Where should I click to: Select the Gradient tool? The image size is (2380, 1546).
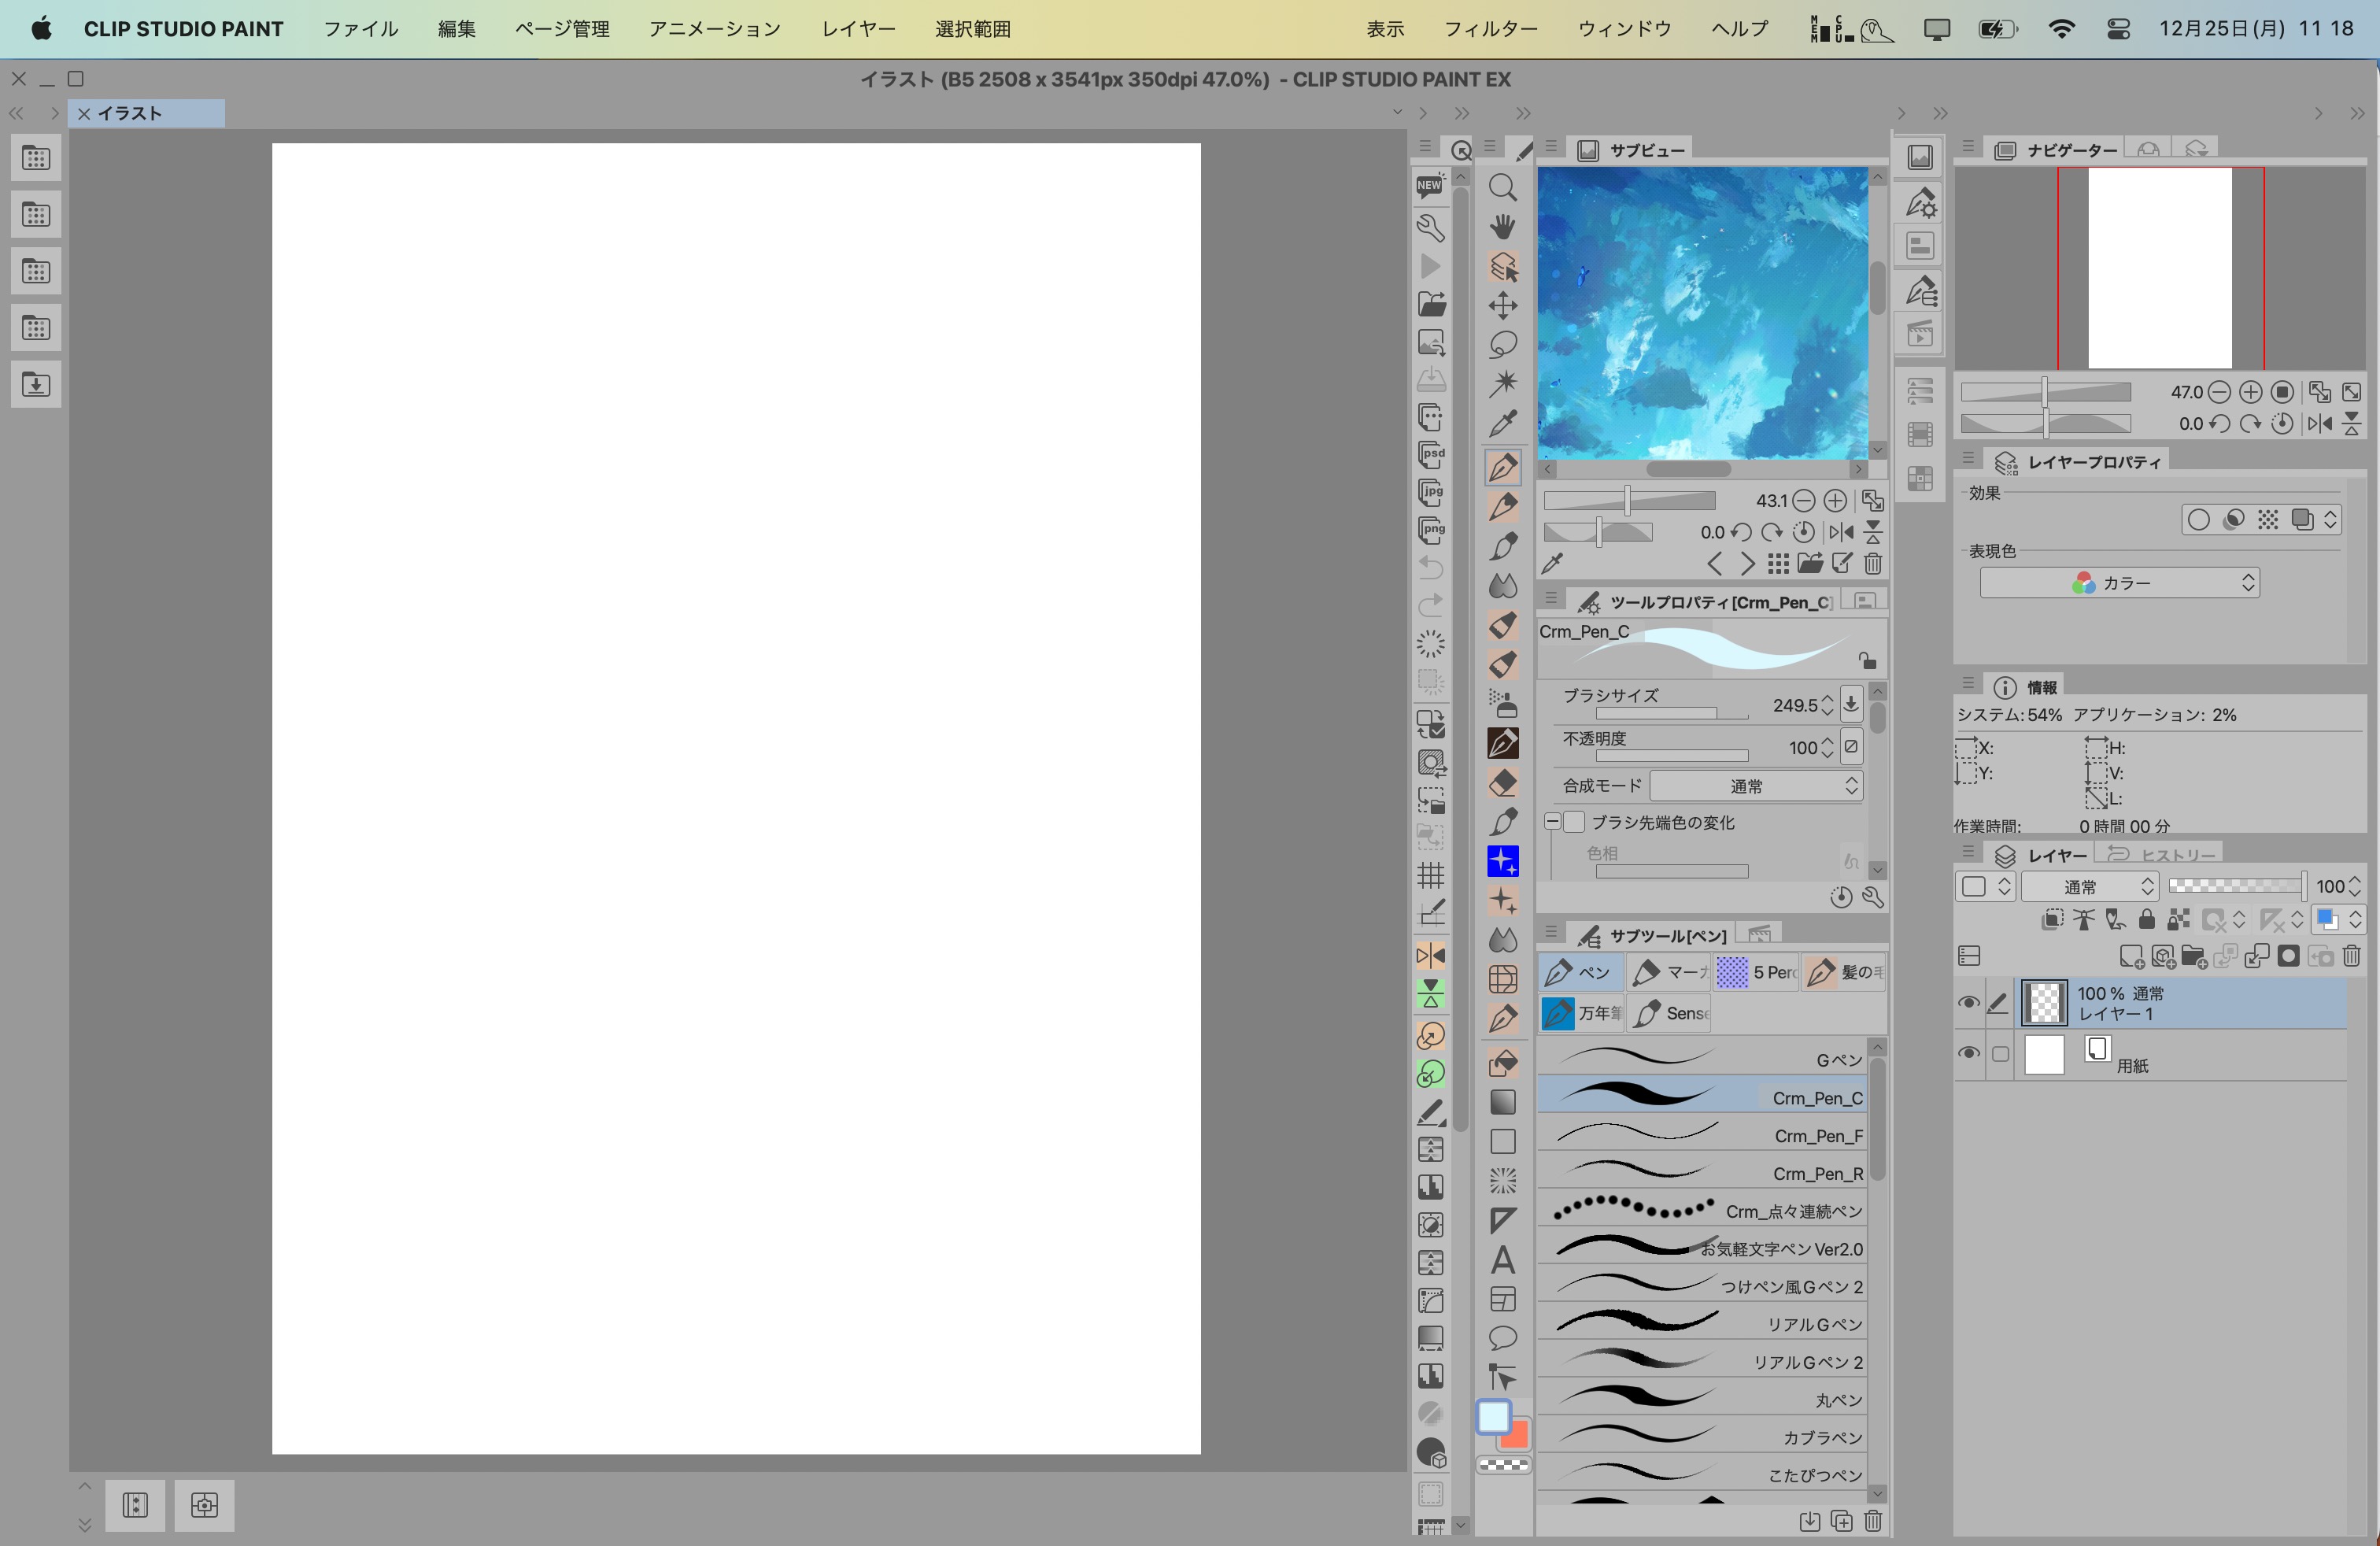[1502, 1102]
